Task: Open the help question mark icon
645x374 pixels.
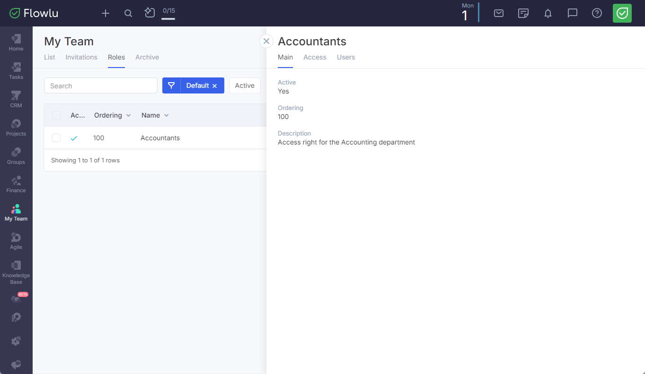Action: click(x=597, y=13)
